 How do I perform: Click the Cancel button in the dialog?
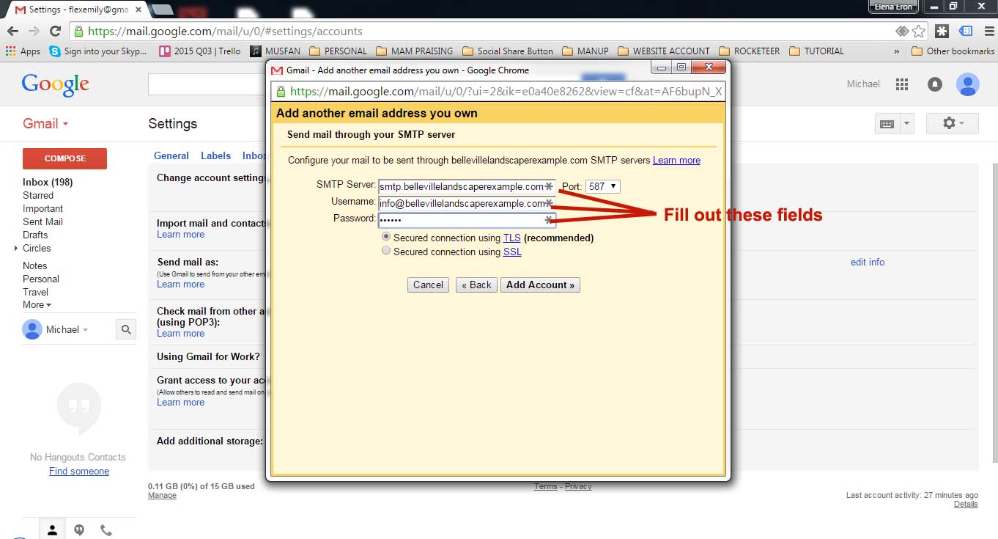[x=428, y=285]
